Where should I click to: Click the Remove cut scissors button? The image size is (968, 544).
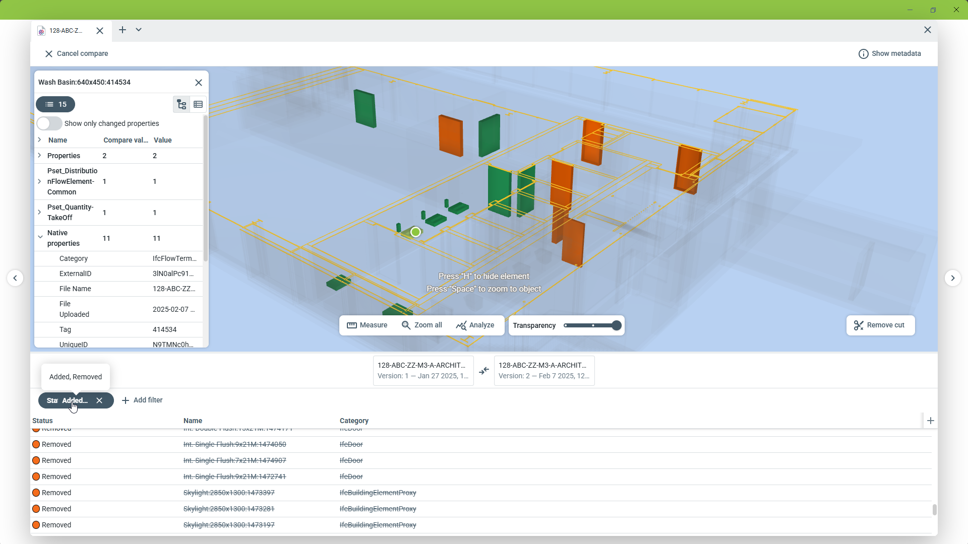[880, 325]
